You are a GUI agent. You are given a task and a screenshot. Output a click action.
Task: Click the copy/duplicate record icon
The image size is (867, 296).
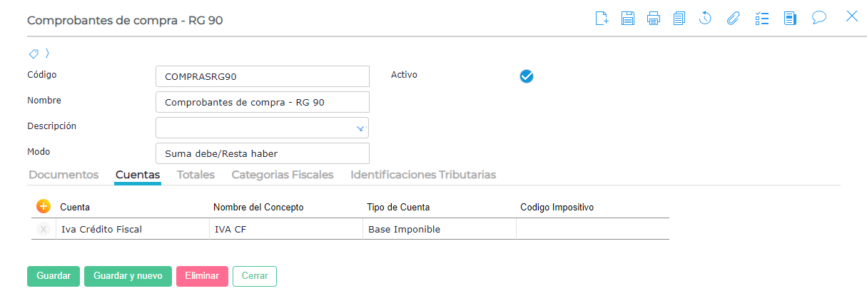coord(679,19)
